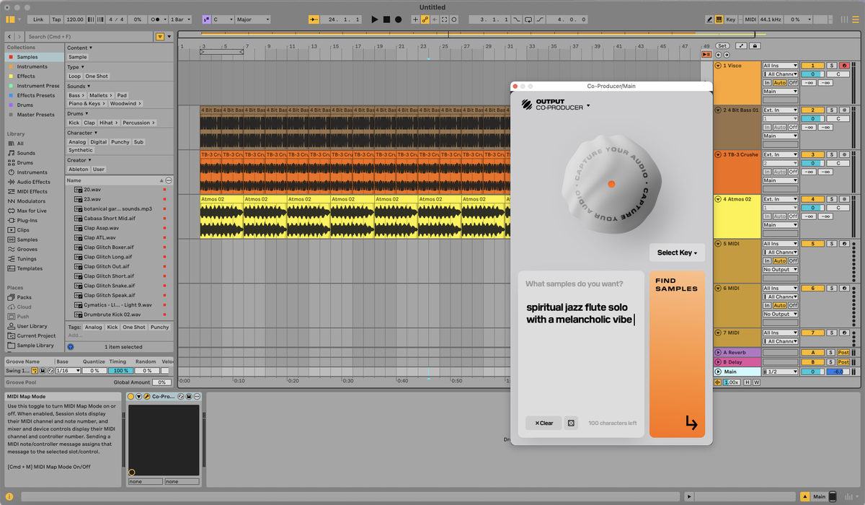Toggle the track 3 activator button
Viewport: 865px width, 505px height.
click(x=812, y=154)
